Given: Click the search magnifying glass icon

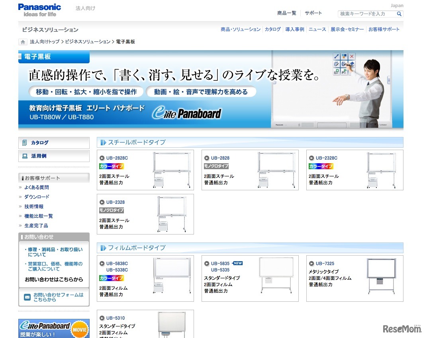Looking at the screenshot, I should coord(399,14).
